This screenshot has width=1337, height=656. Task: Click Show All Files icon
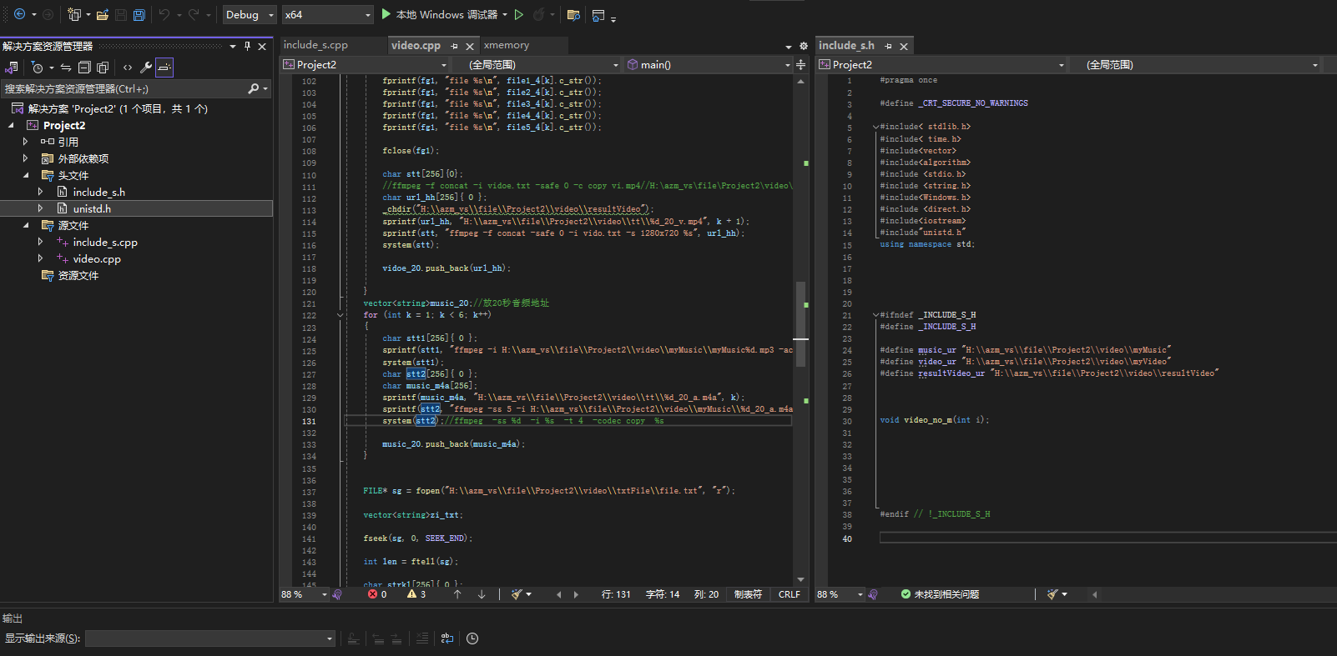(x=103, y=68)
